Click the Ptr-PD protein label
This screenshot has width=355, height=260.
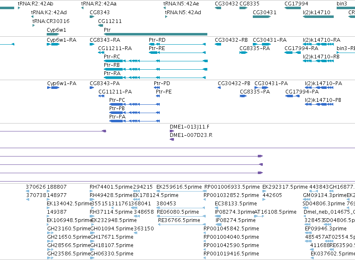pos(162,83)
